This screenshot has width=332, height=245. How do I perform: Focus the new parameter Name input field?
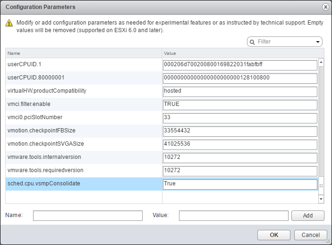88,216
